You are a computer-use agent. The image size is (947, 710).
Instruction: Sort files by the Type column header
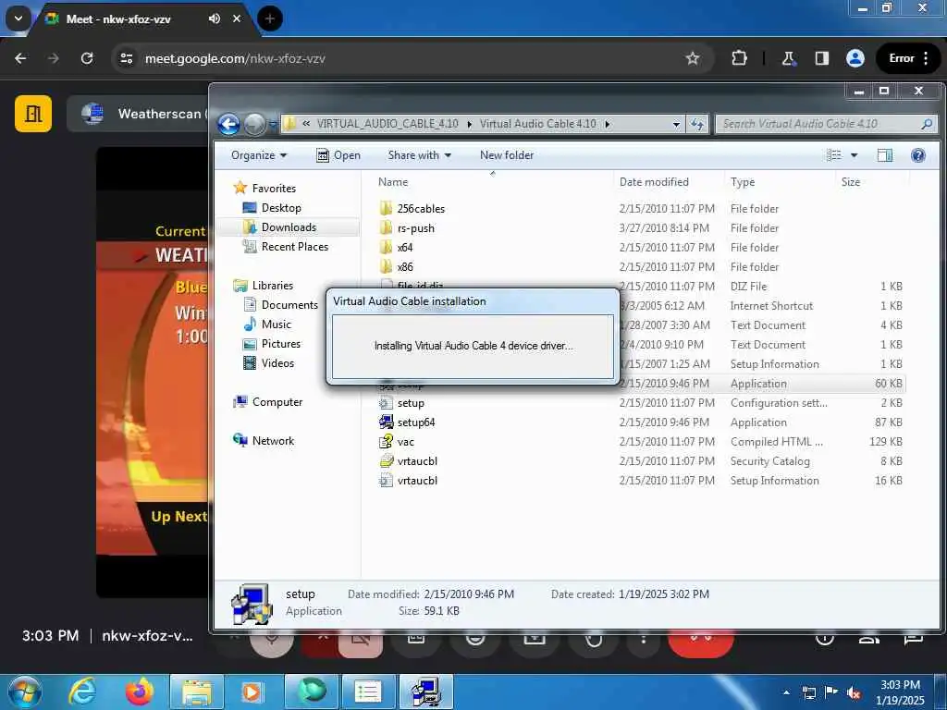coord(743,182)
